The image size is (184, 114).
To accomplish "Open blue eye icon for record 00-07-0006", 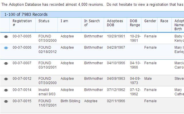I will [6, 48].
